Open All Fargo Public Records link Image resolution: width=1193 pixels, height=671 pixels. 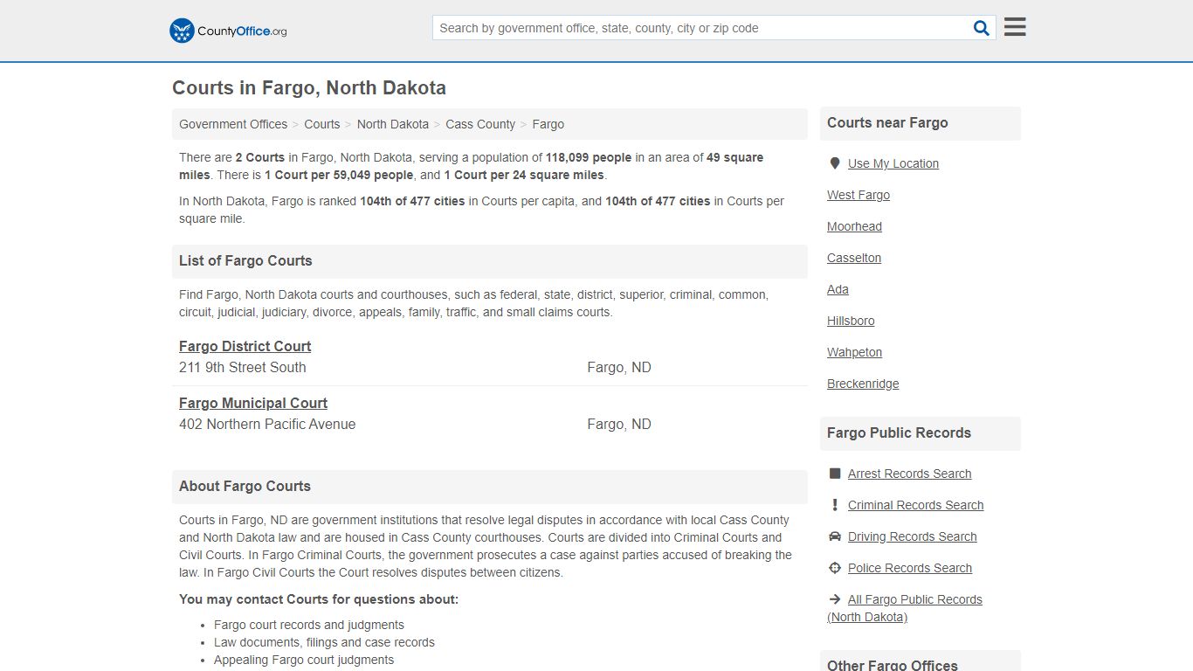905,608
